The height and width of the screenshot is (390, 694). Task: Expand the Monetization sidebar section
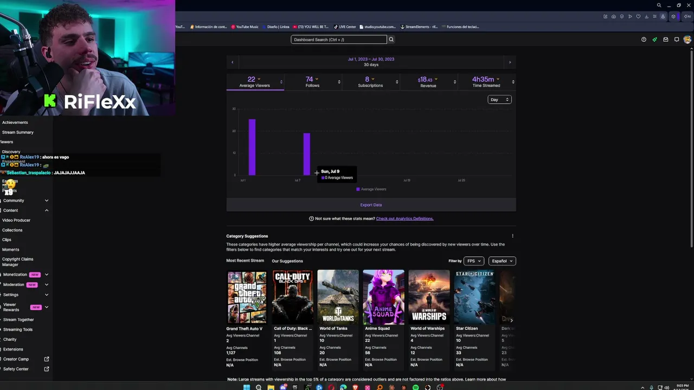(x=47, y=275)
